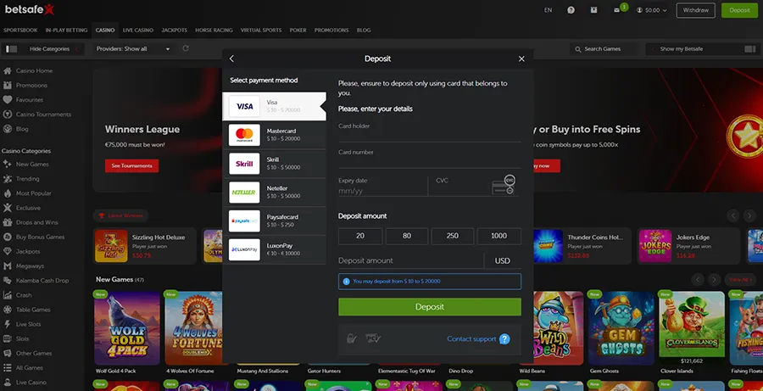763x391 pixels.
Task: Choose the 1000 preset deposit amount
Action: click(x=498, y=236)
